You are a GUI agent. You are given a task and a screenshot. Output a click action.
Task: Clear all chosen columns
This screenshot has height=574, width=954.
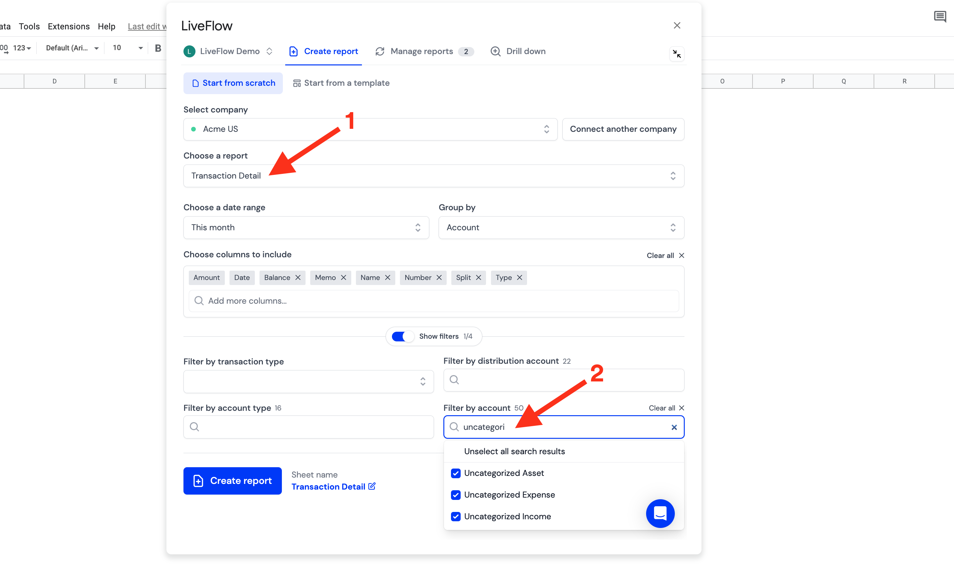[x=665, y=255]
